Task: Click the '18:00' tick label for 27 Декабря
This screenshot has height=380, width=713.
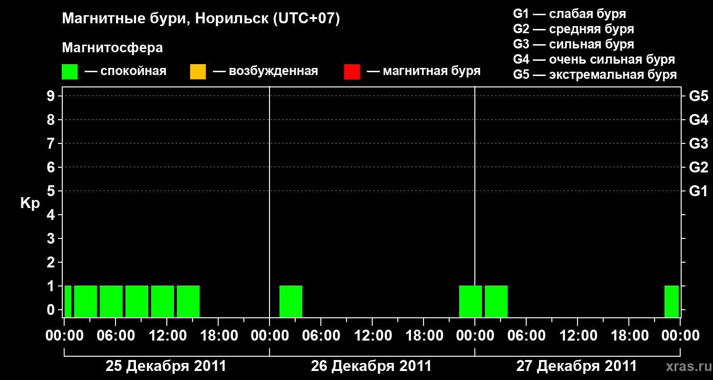Action: (629, 336)
